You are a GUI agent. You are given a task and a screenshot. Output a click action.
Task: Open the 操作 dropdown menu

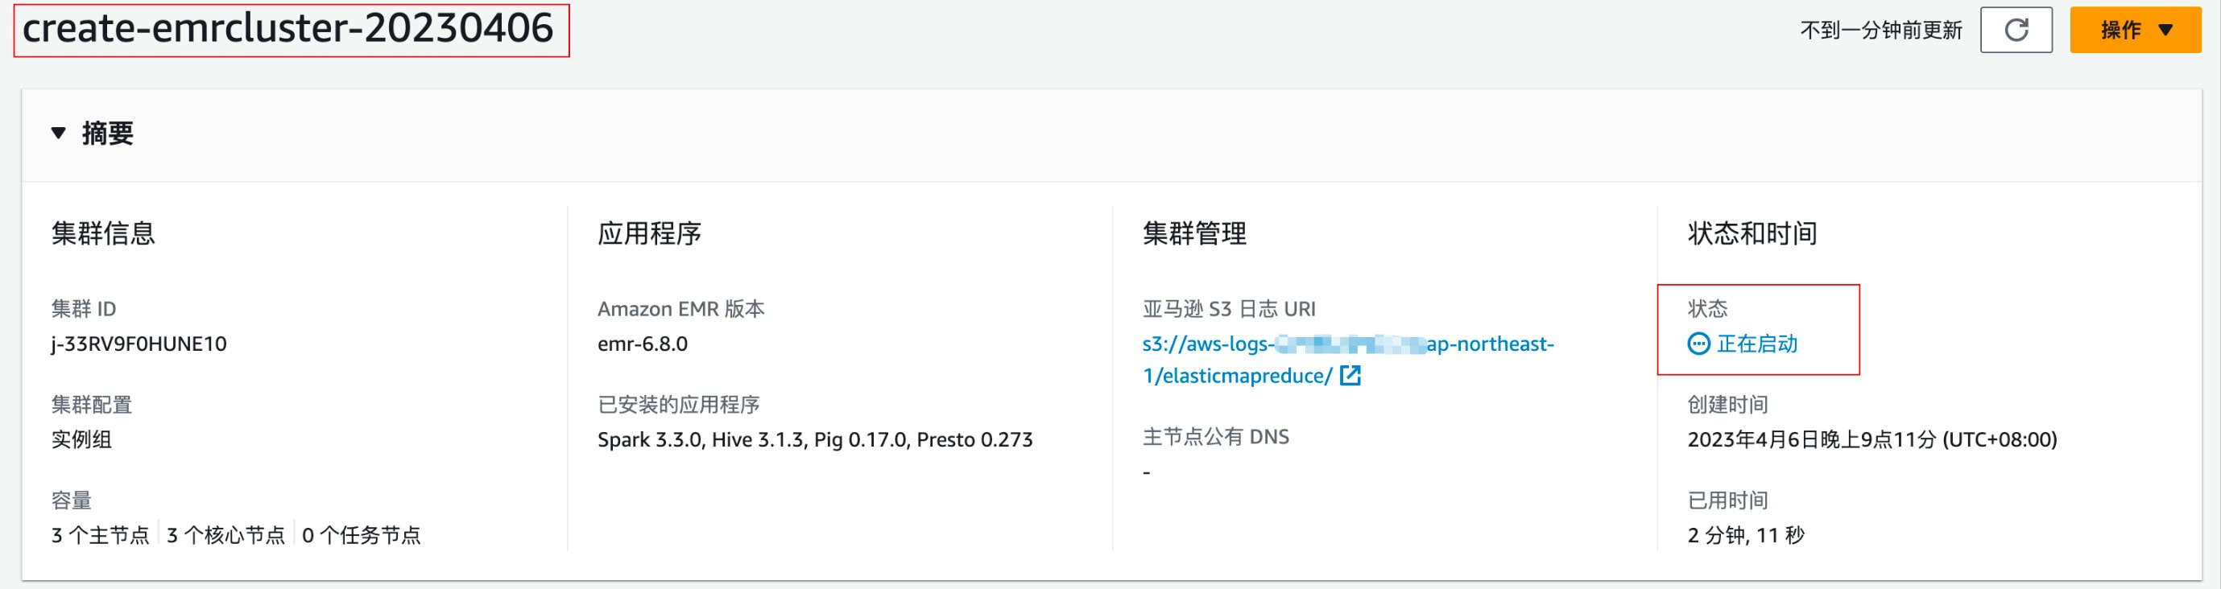pyautogui.click(x=2121, y=30)
